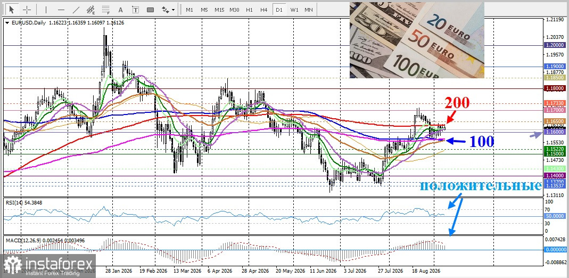Screen dimensions: 569x278
Task: Click the 13 Mar 2026 date label
Action: (187, 271)
